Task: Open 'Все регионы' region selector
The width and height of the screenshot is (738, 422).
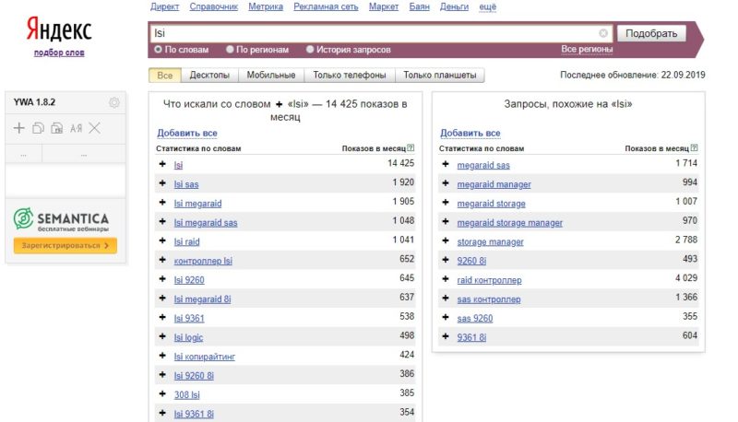Action: 587,49
